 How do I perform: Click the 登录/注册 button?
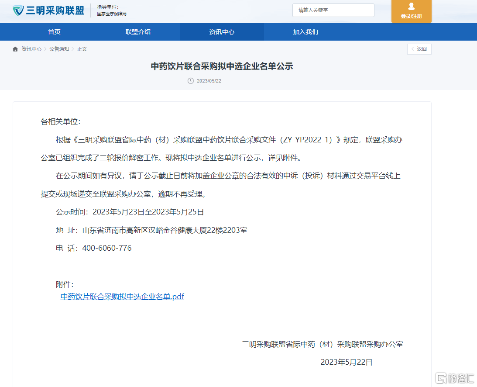pos(411,11)
